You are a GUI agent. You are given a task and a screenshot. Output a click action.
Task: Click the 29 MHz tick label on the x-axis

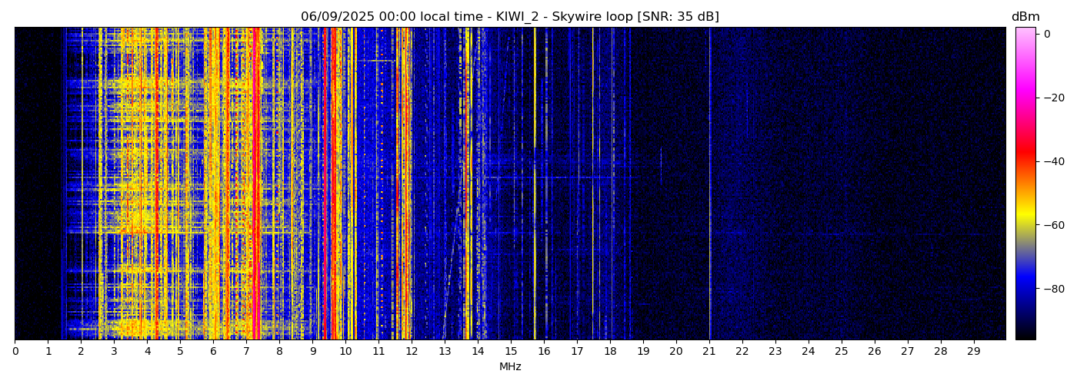click(973, 352)
